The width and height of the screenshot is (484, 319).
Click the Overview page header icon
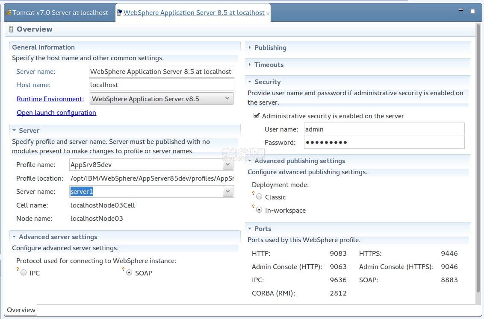click(x=11, y=29)
